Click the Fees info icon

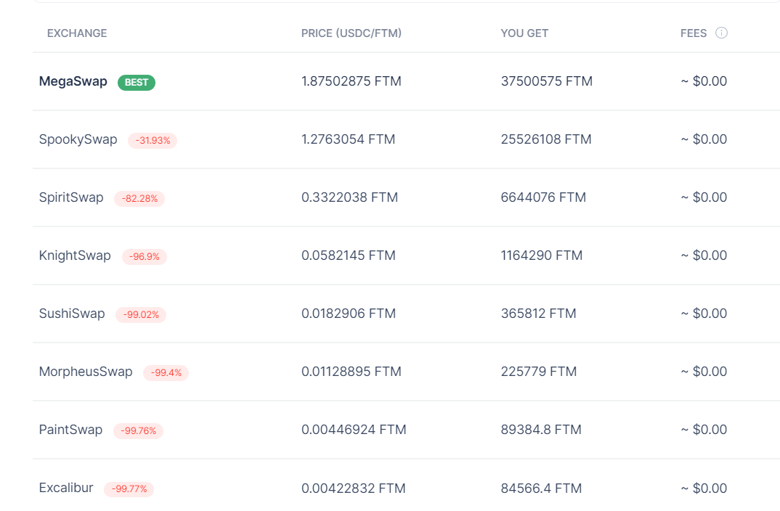[721, 33]
